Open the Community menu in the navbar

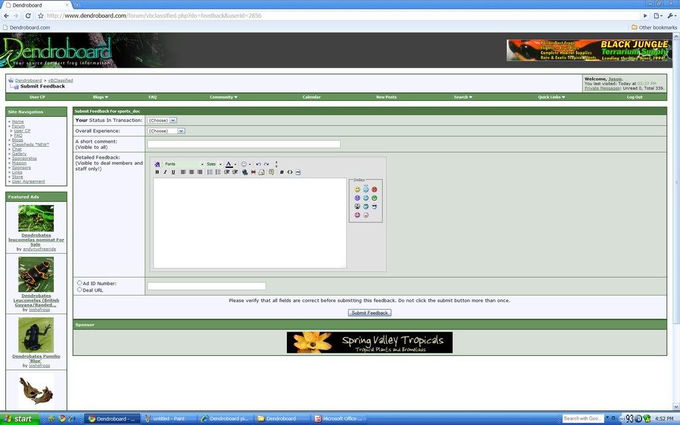223,97
